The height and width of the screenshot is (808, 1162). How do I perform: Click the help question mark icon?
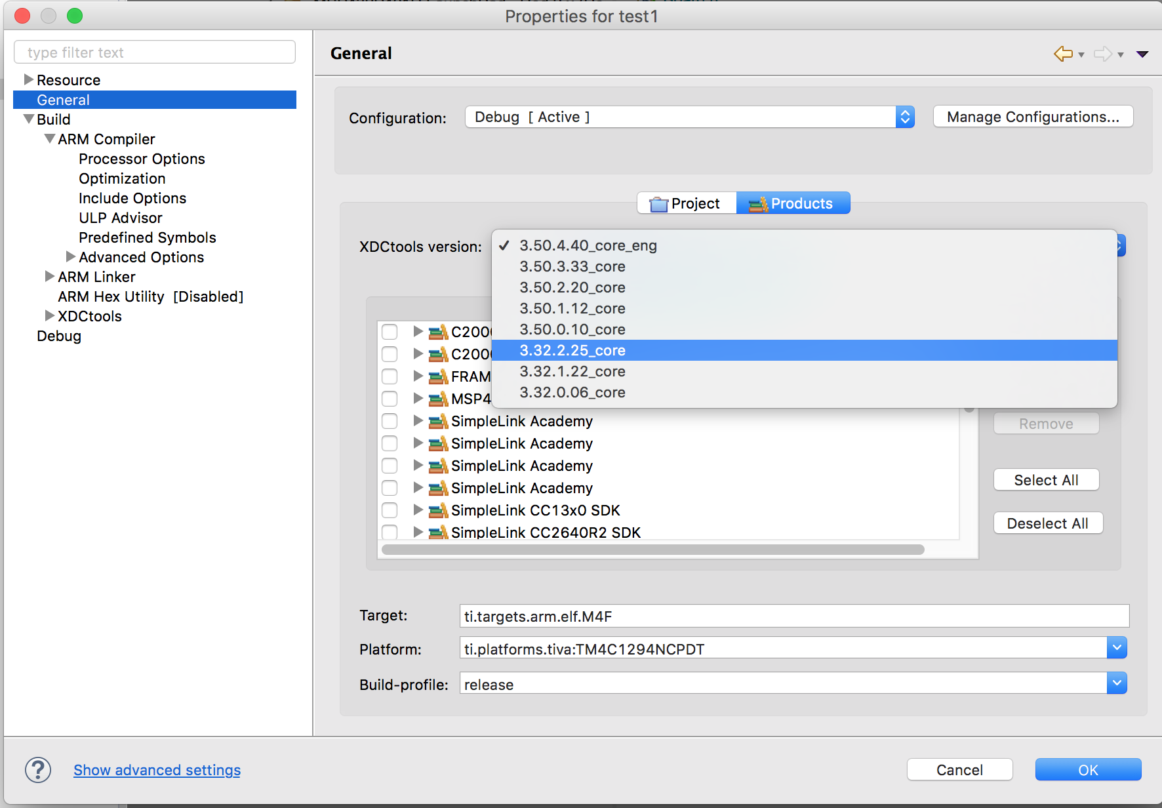point(38,770)
